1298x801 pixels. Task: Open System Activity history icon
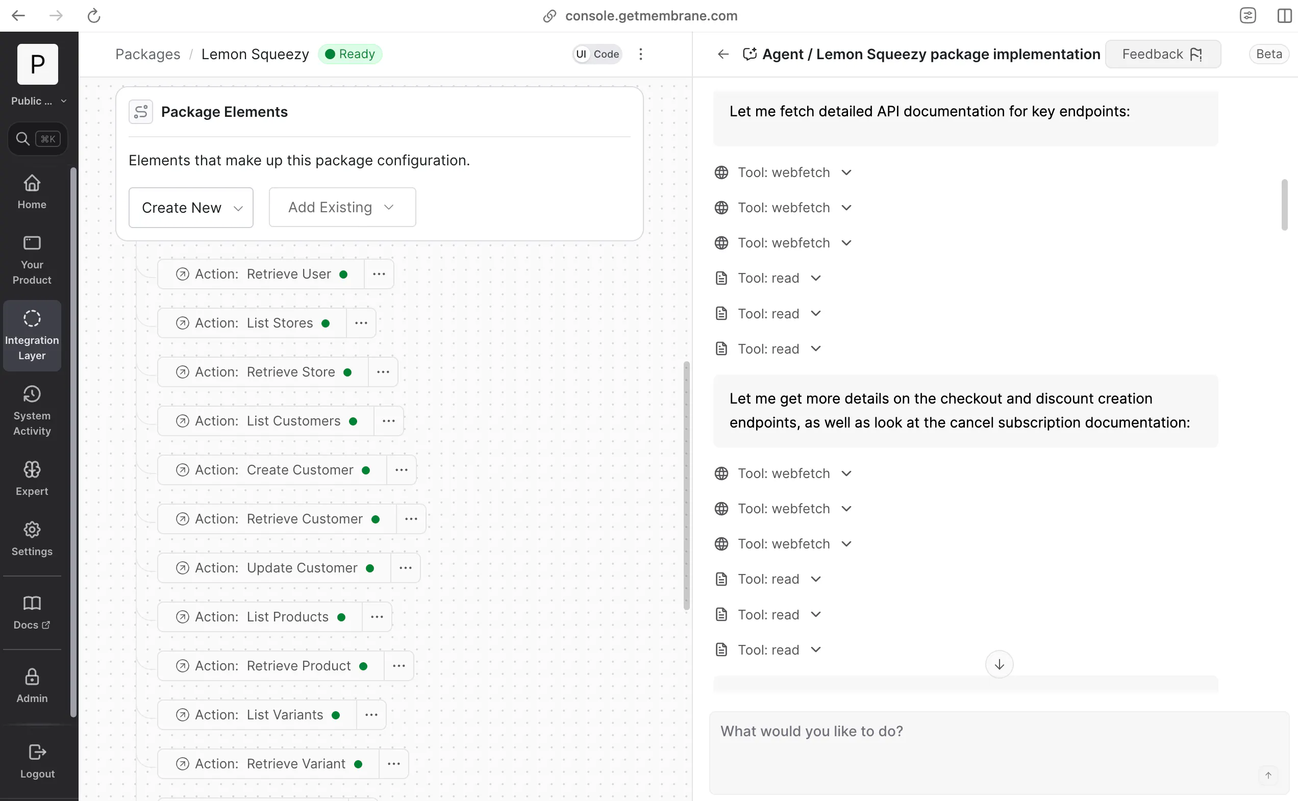click(x=32, y=395)
